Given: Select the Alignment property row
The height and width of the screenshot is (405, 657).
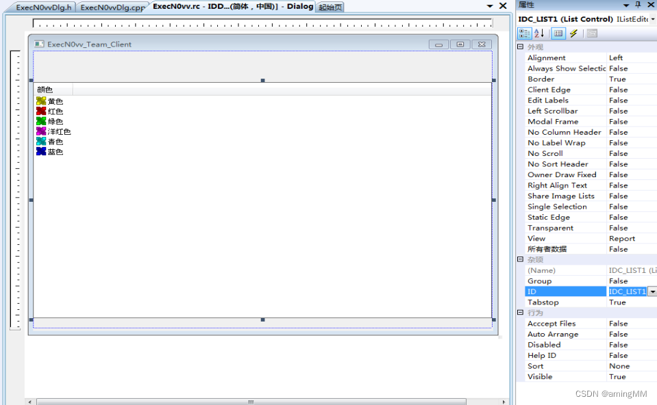Looking at the screenshot, I should 591,57.
